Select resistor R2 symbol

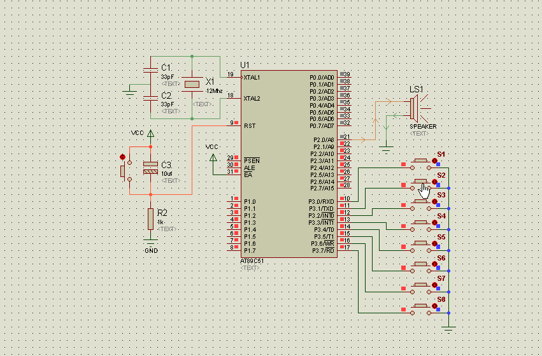pos(151,219)
